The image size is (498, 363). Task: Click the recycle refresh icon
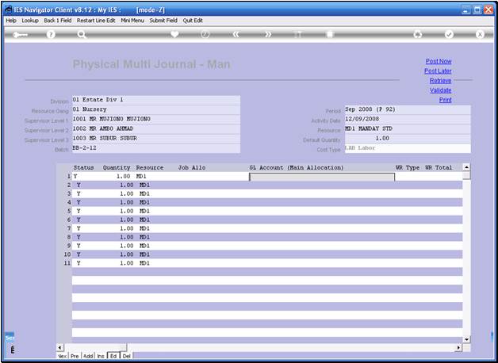(418, 34)
